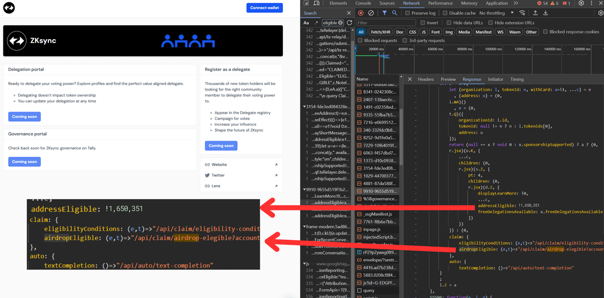Open the Headers tab for the request
Screen dimensions: 604x298
point(426,79)
